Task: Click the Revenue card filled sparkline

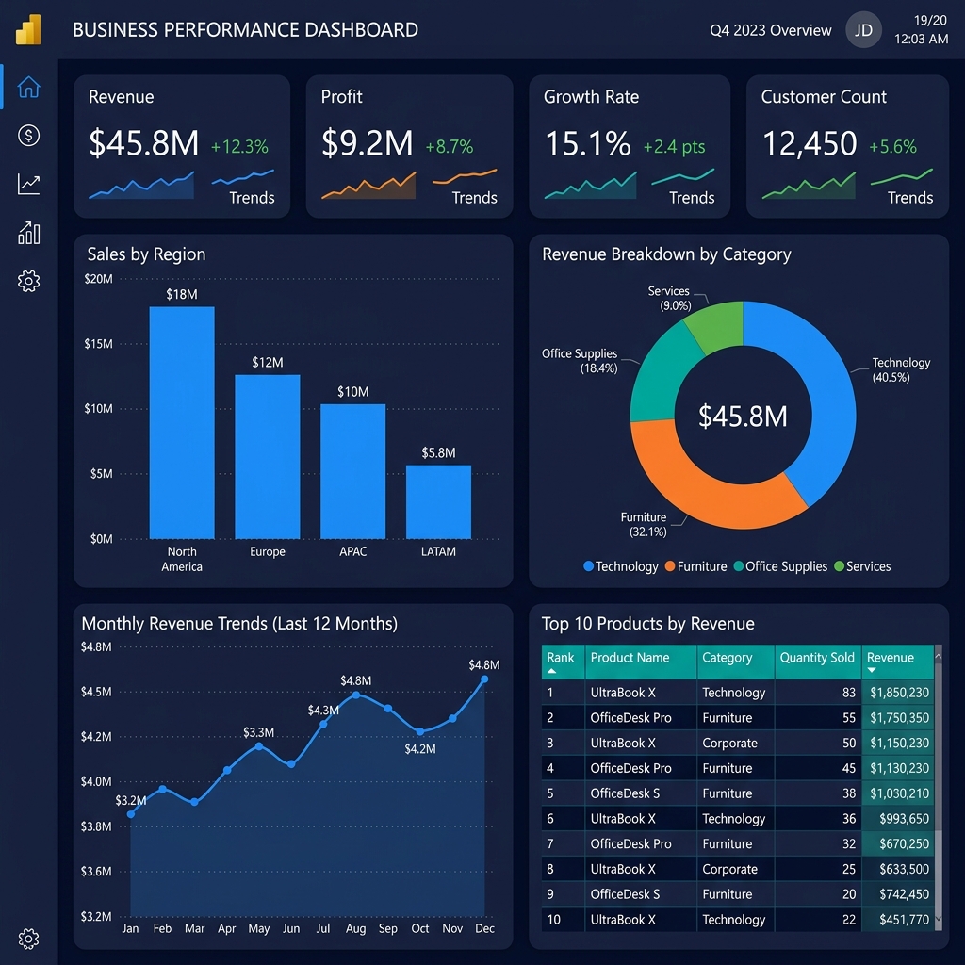Action: tap(141, 186)
